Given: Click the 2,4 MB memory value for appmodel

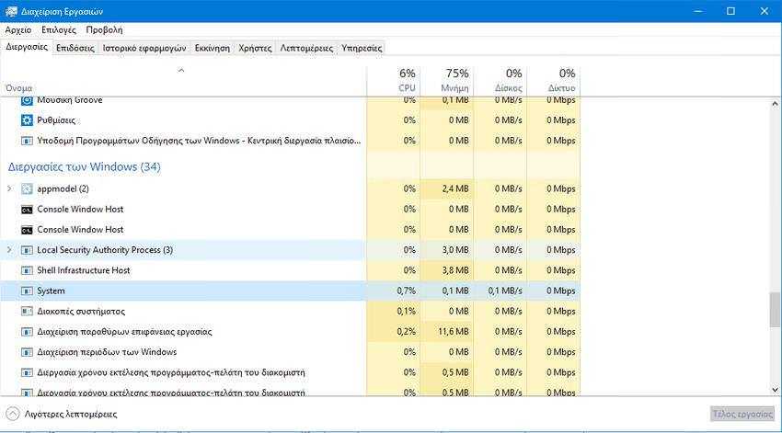Looking at the screenshot, I should [x=454, y=188].
